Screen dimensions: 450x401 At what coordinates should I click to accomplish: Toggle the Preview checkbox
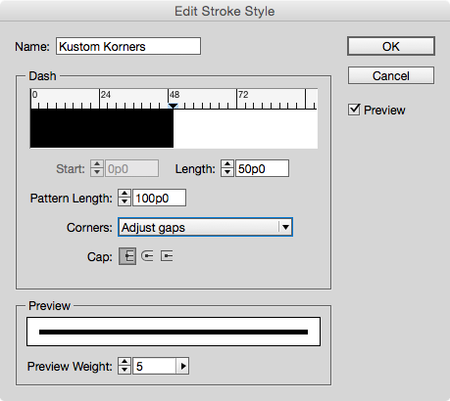[354, 110]
